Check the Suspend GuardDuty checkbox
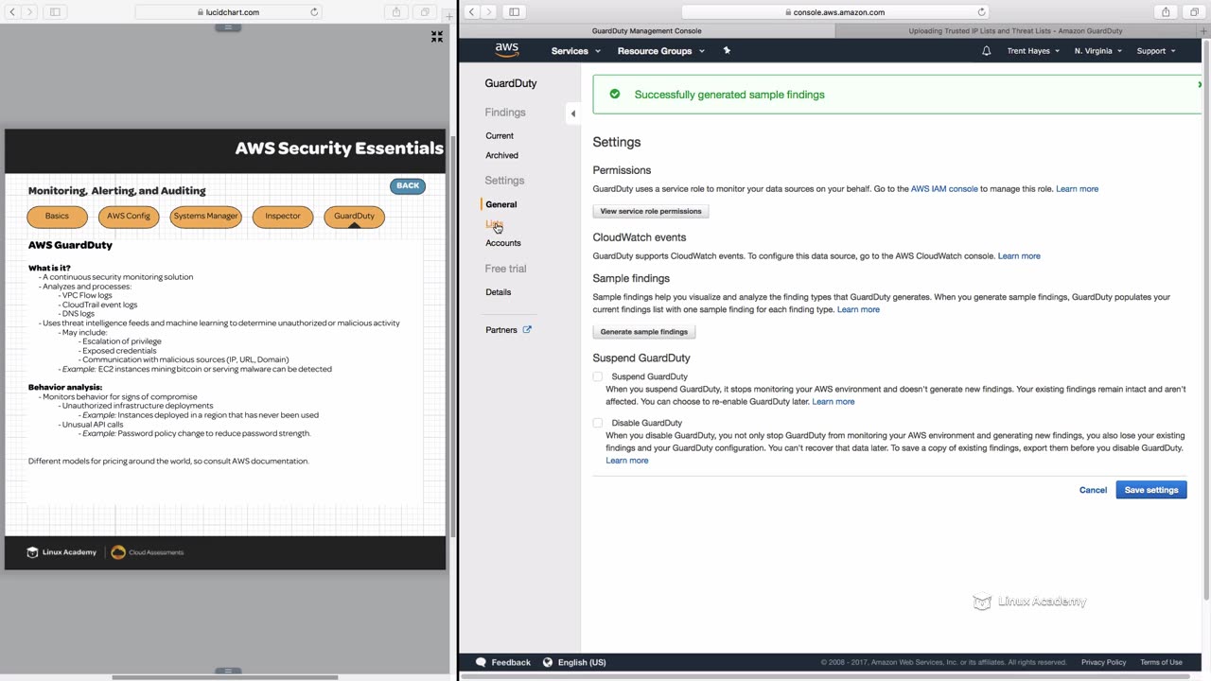The image size is (1211, 681). tap(598, 376)
